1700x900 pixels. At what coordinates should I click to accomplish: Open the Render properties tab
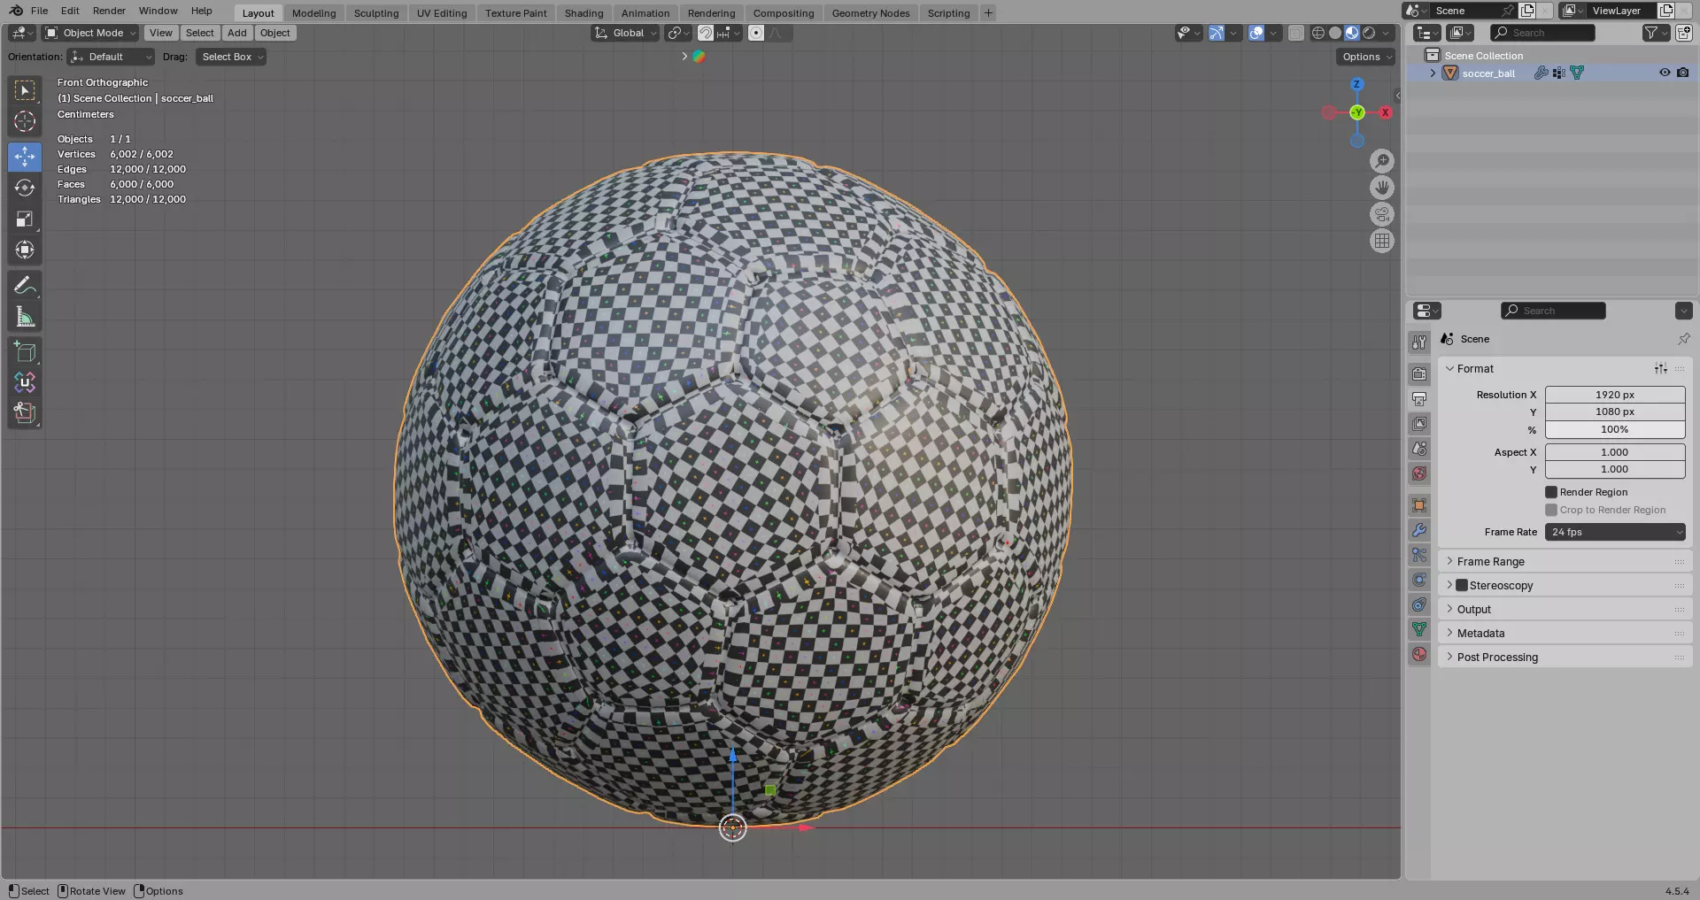1419,374
